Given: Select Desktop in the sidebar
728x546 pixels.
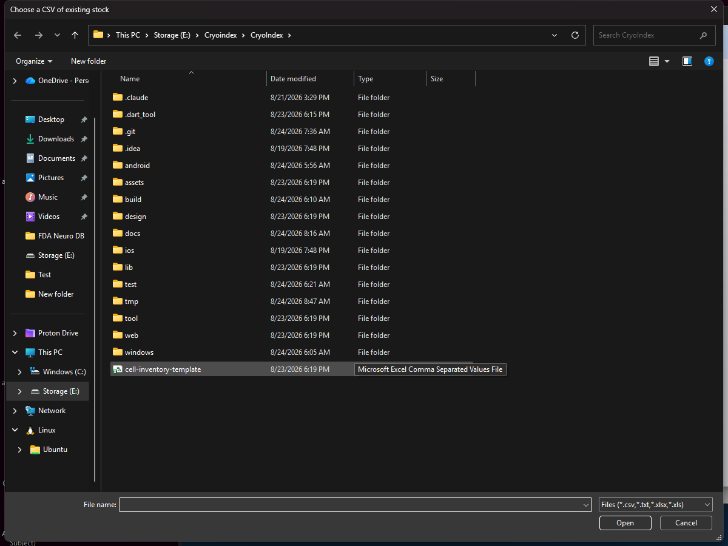Looking at the screenshot, I should (51, 120).
